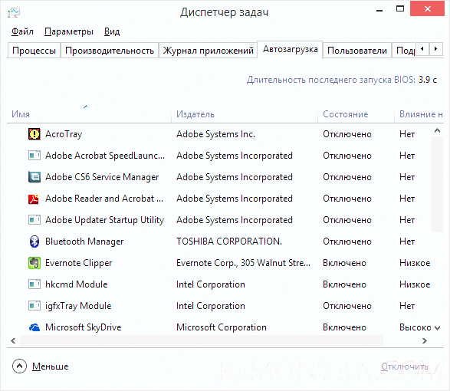This screenshot has width=450, height=391.
Task: Click the Adobe Systems Inc. publisher cell
Action: tap(215, 134)
